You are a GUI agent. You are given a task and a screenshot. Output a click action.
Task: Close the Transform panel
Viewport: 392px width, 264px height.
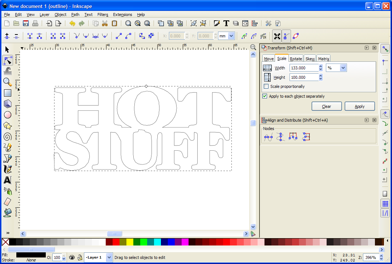374,48
